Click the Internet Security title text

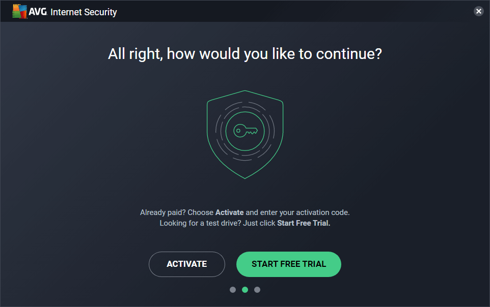click(84, 12)
